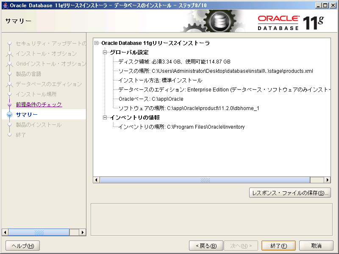
Task: Click left arrow of summary tree scrollbar
Action: tap(97, 180)
